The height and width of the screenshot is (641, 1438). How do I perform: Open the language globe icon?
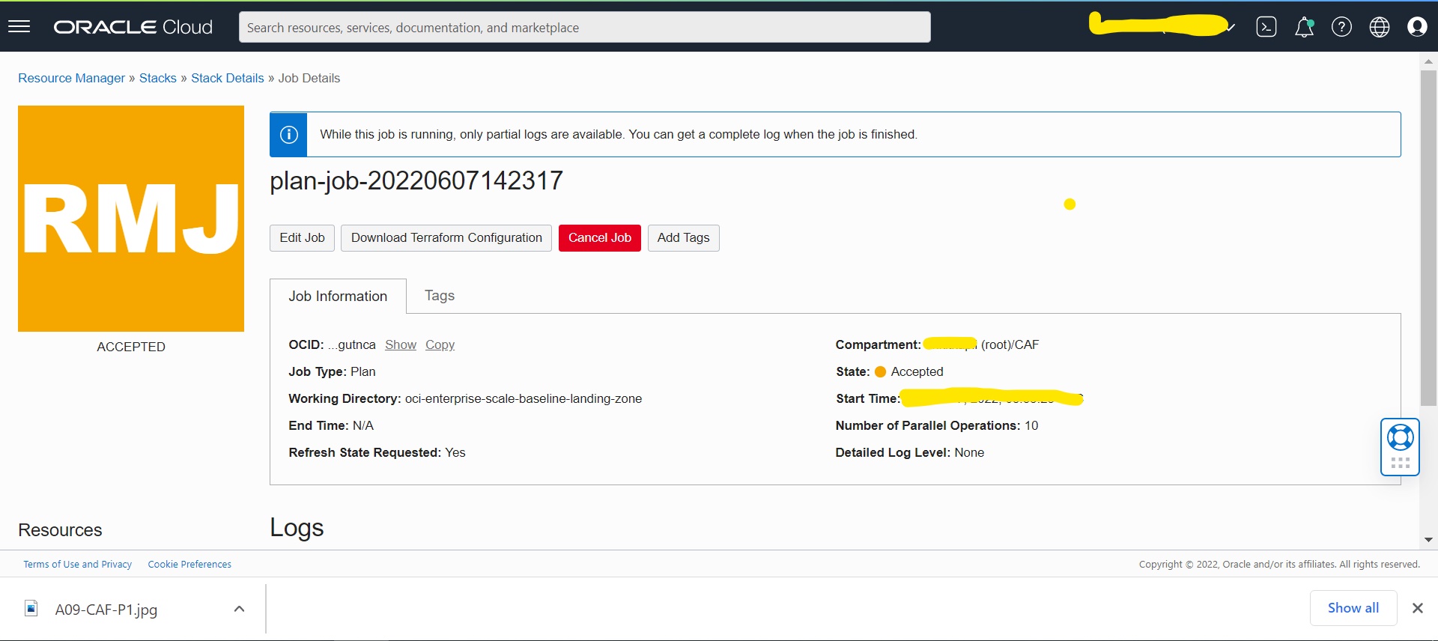tap(1380, 27)
